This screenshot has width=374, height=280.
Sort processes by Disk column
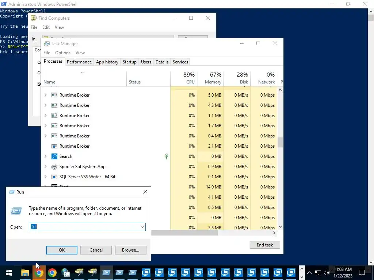click(x=237, y=78)
